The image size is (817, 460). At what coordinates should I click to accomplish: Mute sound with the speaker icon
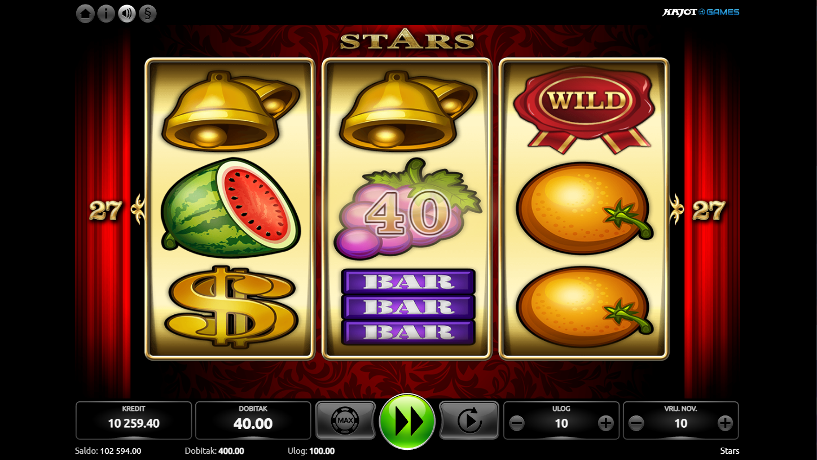click(127, 14)
